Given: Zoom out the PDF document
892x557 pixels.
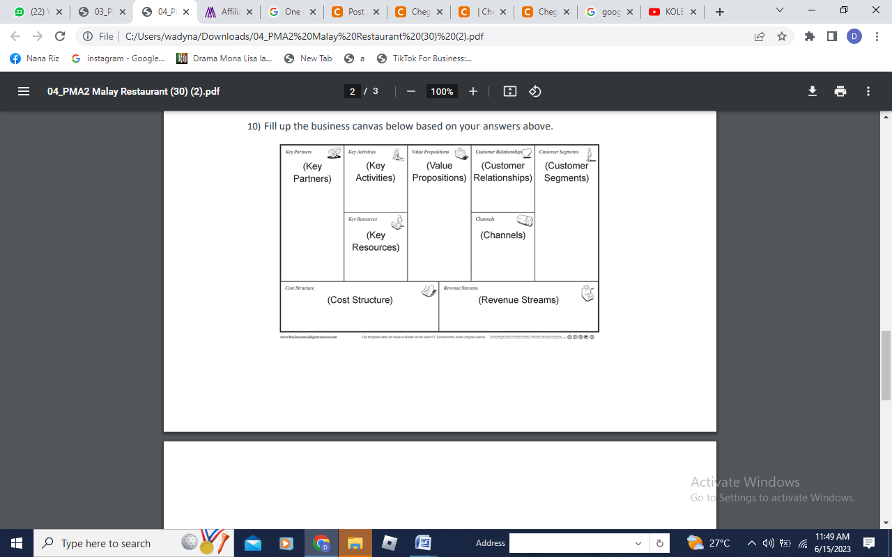Looking at the screenshot, I should tap(411, 91).
